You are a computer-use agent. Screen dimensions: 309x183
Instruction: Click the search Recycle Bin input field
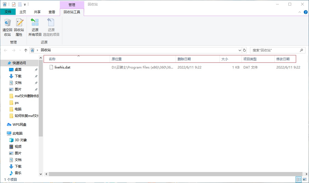(x=274, y=50)
